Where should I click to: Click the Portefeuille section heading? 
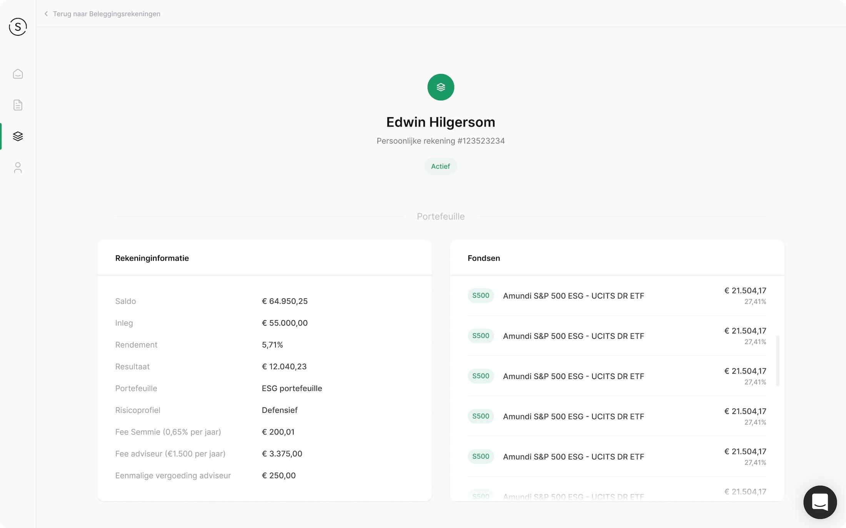point(441,217)
